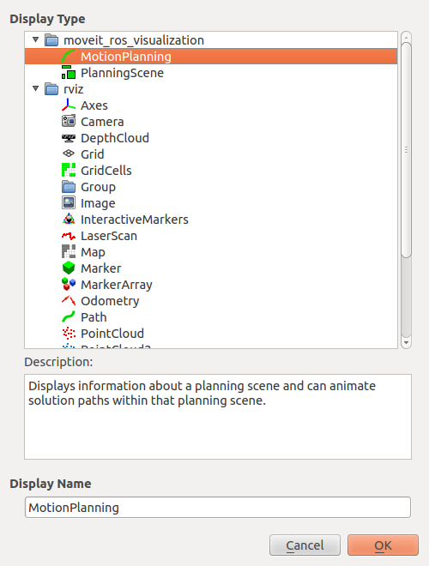This screenshot has height=566, width=429.
Task: Collapse the moveit_ros_visualization tree group
Action: [35, 39]
